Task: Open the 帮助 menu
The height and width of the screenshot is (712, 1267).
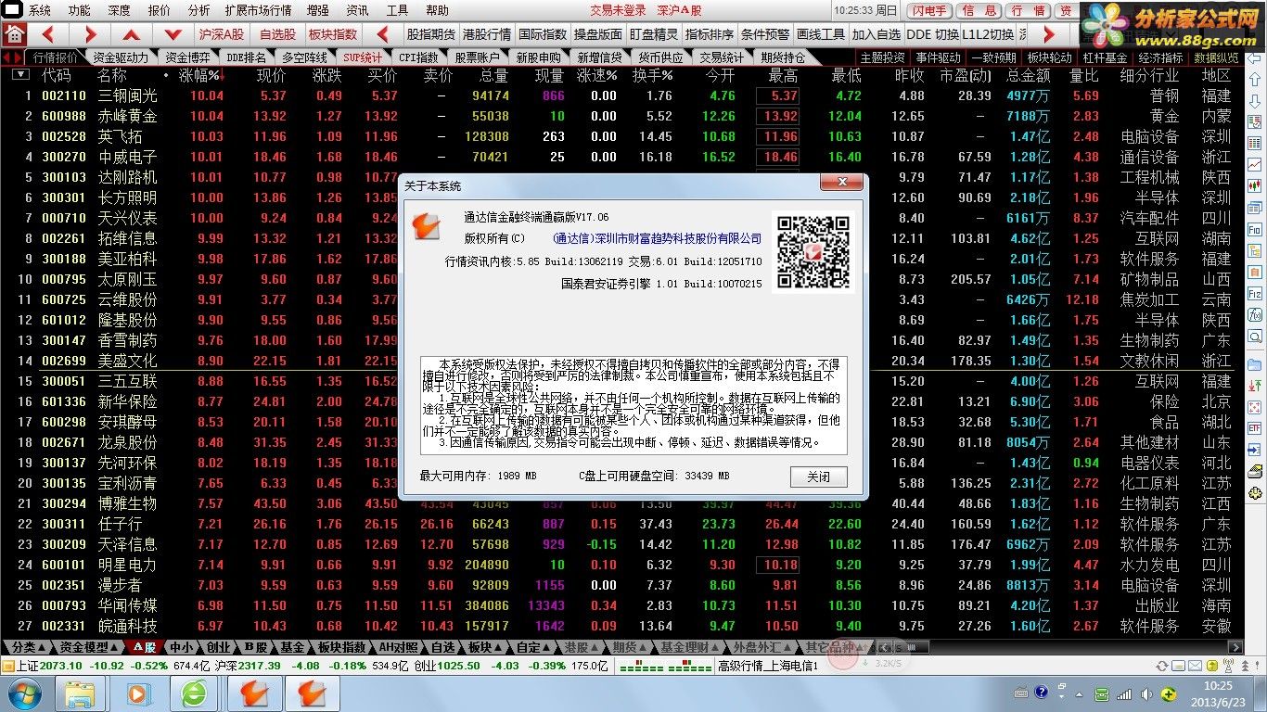Action: click(x=437, y=10)
